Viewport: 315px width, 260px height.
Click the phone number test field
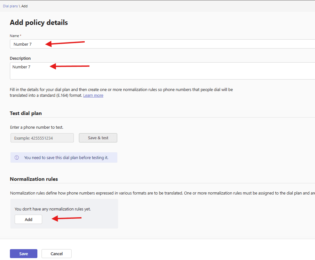(42, 138)
